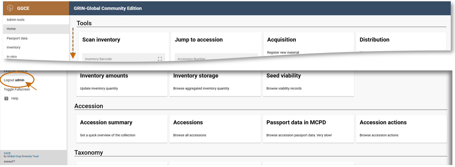Click the GGCE logo icon

(10, 8)
